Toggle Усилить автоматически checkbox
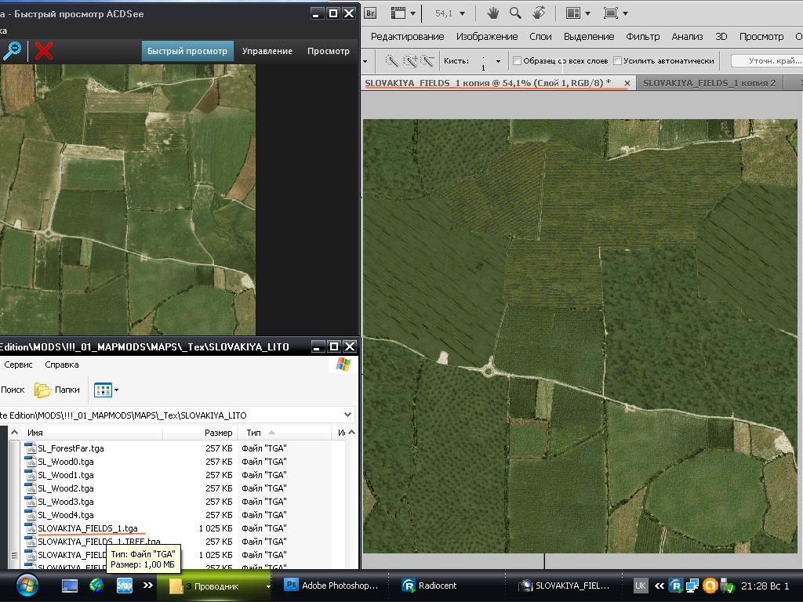Image resolution: width=803 pixels, height=602 pixels. 618,61
